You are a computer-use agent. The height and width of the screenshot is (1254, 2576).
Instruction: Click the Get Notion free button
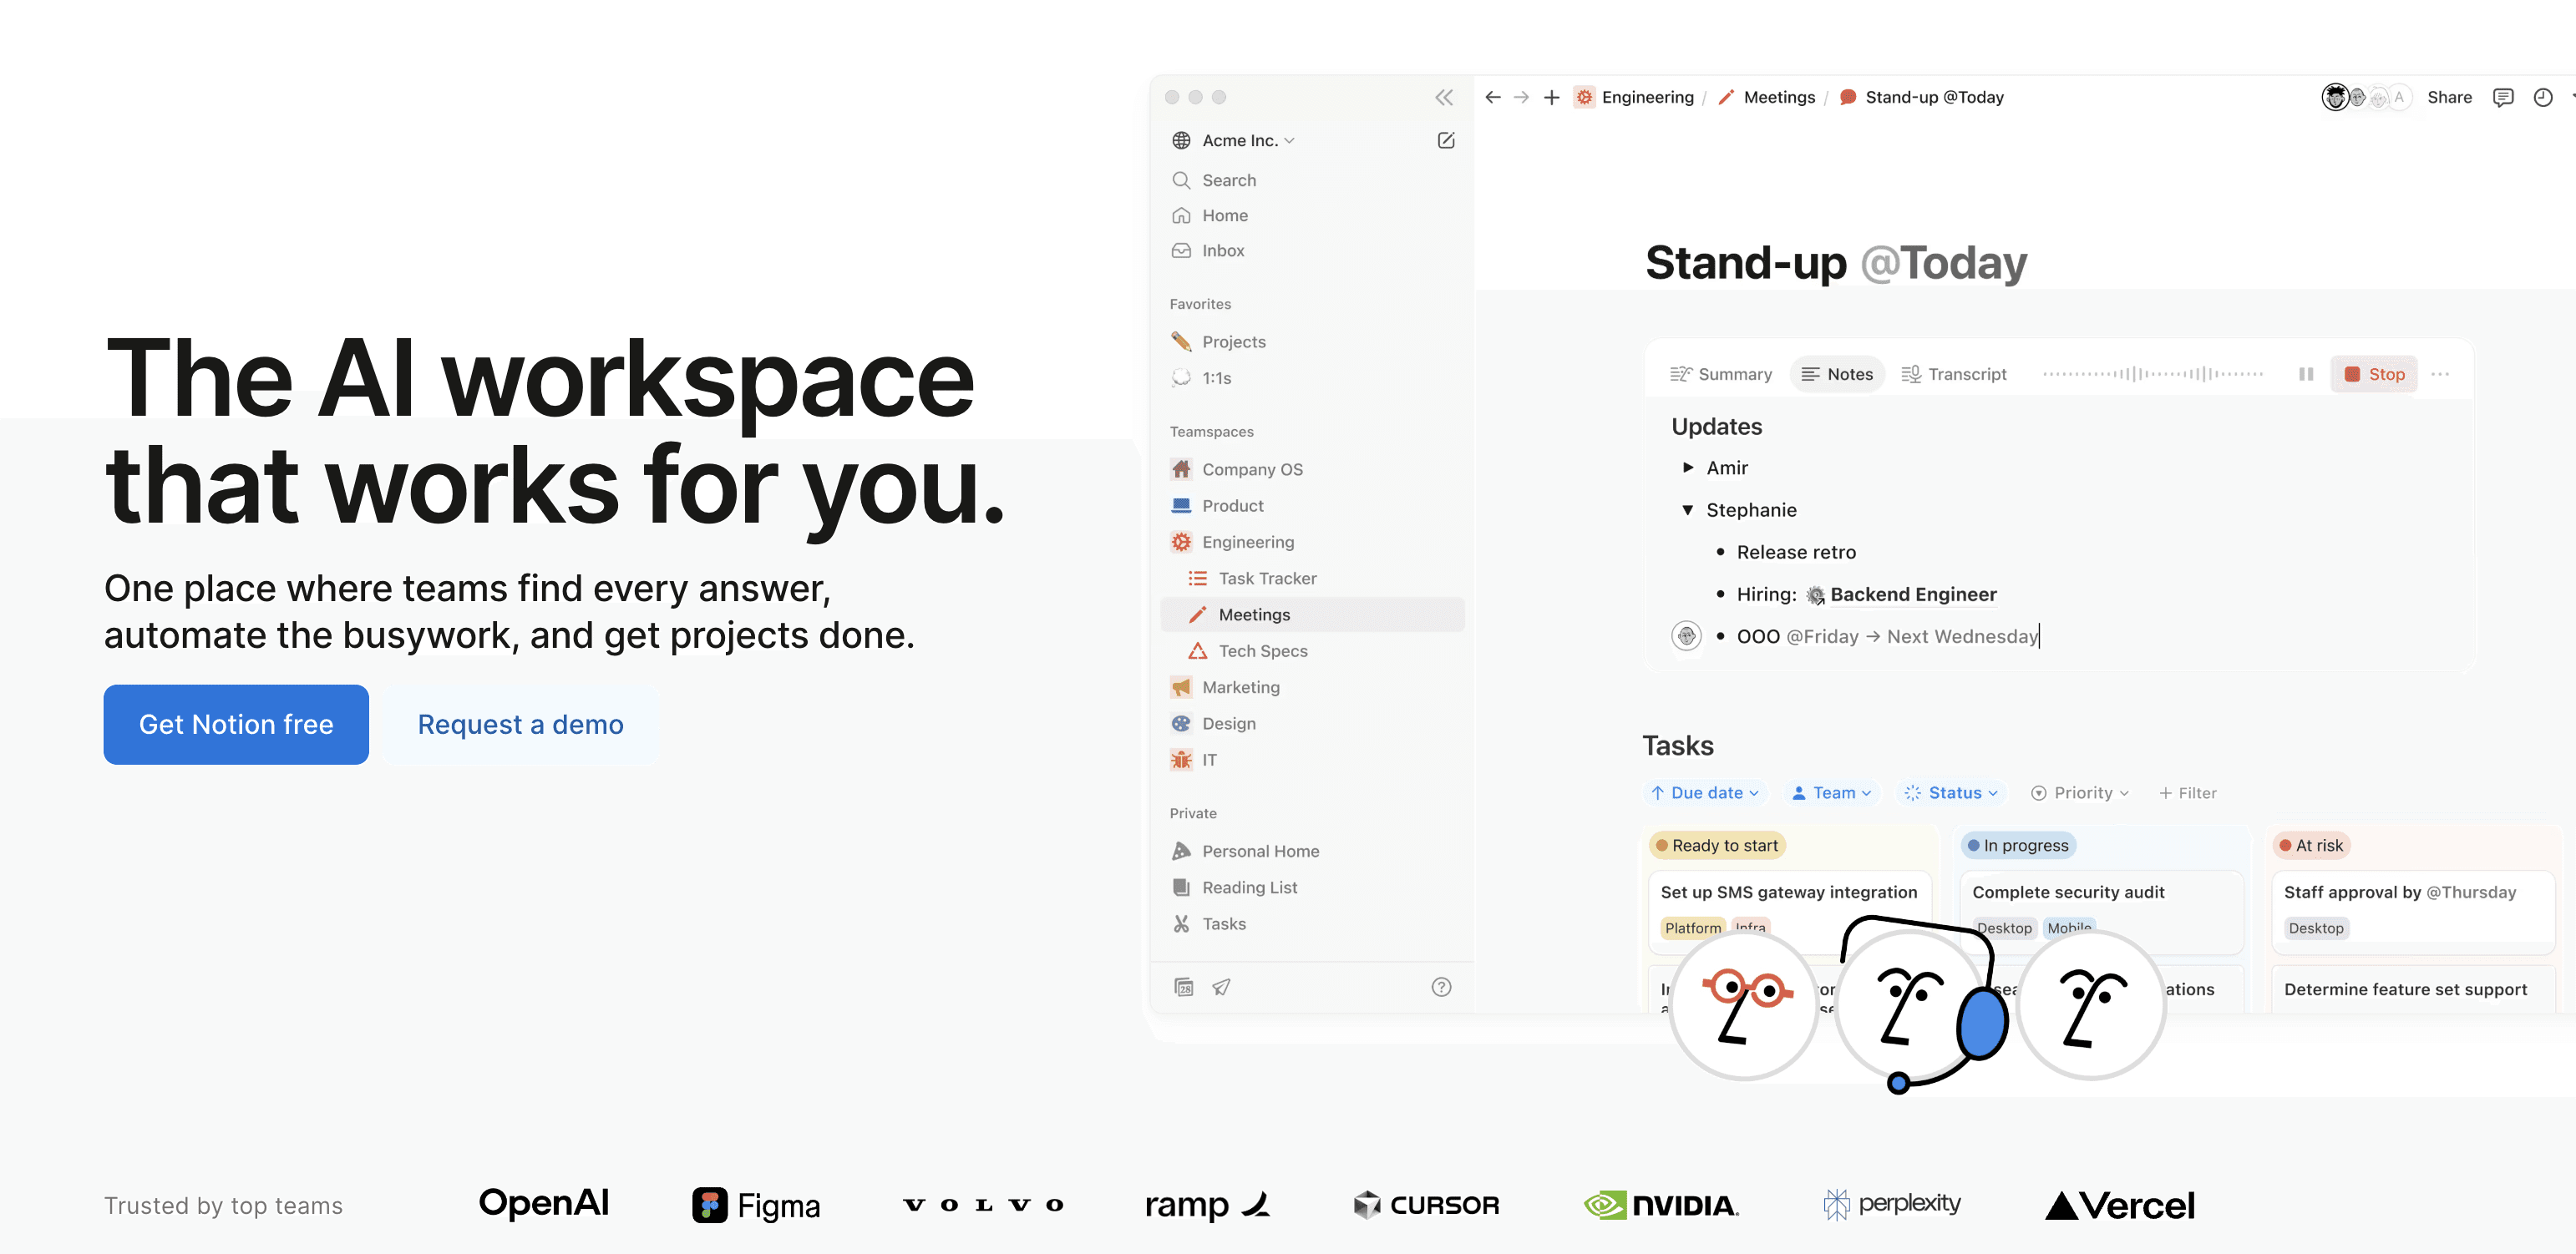click(236, 725)
